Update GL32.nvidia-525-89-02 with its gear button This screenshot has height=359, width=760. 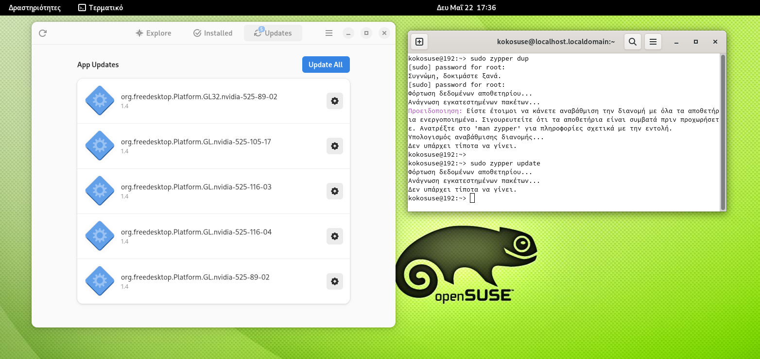click(335, 101)
